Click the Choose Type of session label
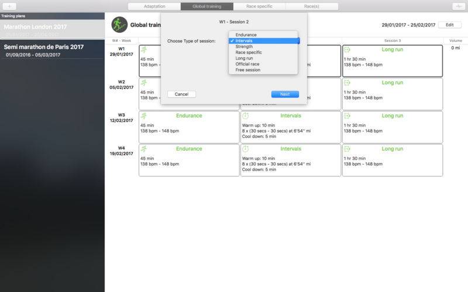Viewport: 468px width, 292px height. [191, 41]
